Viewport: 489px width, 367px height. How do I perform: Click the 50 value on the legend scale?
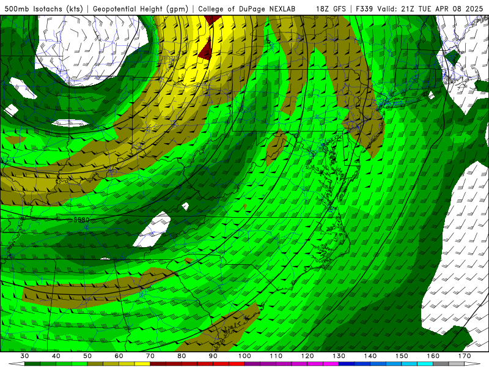tap(87, 356)
